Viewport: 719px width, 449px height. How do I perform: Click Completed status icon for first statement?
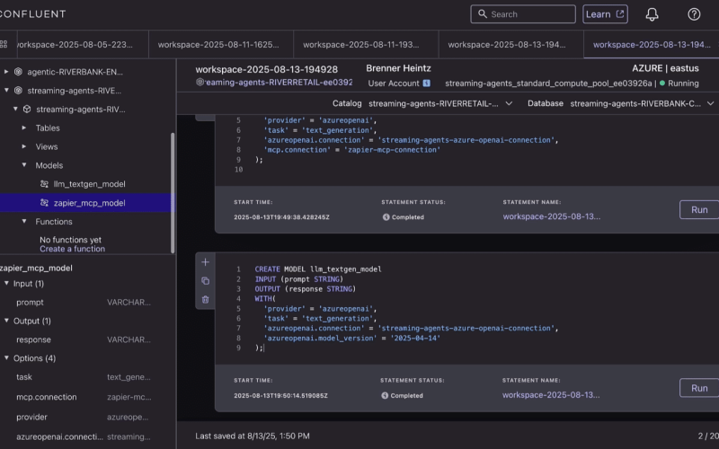click(386, 217)
